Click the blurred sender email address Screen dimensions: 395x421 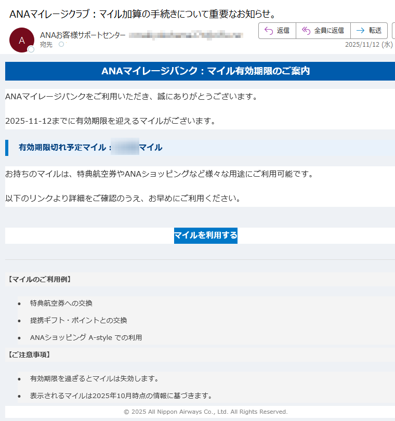tap(186, 35)
